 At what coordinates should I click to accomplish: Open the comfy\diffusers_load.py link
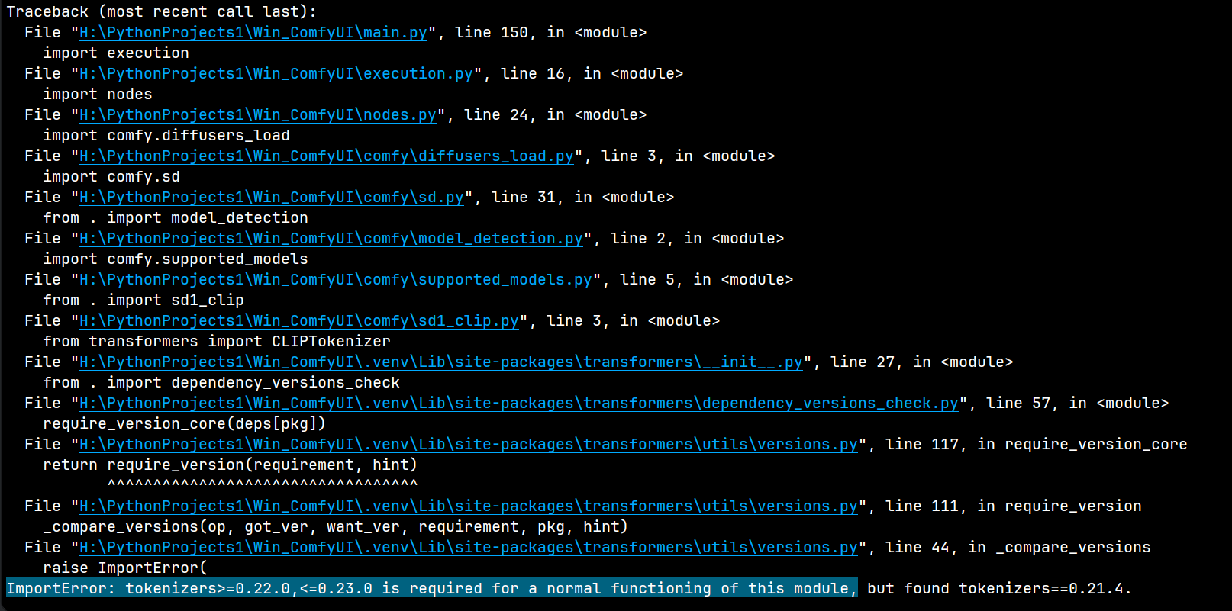(327, 156)
